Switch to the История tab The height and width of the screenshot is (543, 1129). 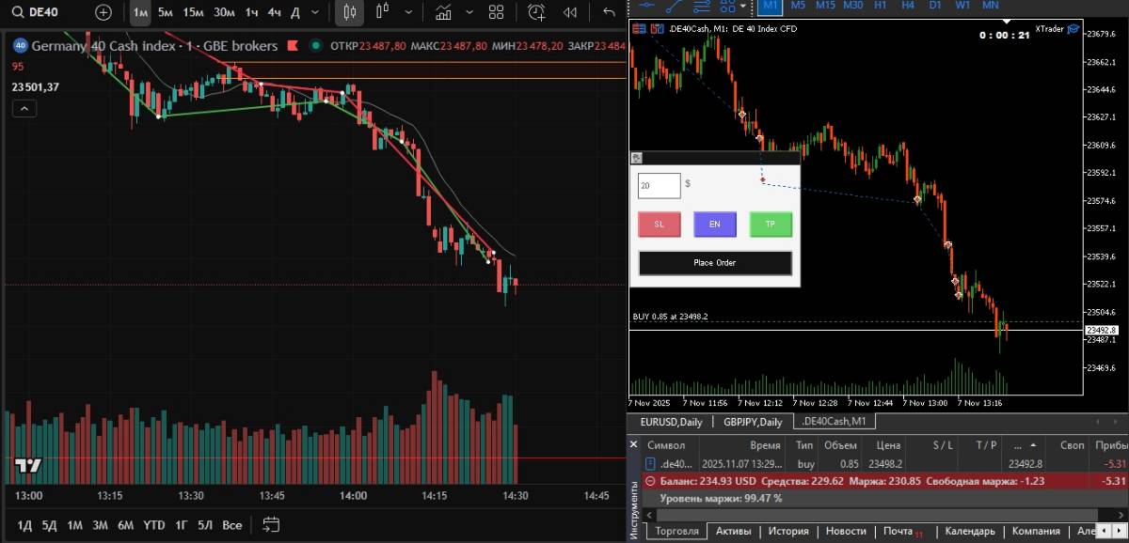click(x=787, y=531)
